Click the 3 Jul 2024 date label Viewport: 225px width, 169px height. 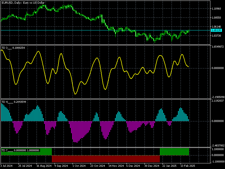pos(6,166)
